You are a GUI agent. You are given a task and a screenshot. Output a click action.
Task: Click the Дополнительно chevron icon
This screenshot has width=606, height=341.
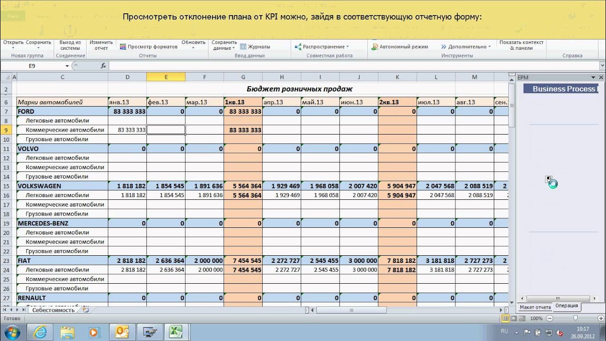[x=444, y=46]
